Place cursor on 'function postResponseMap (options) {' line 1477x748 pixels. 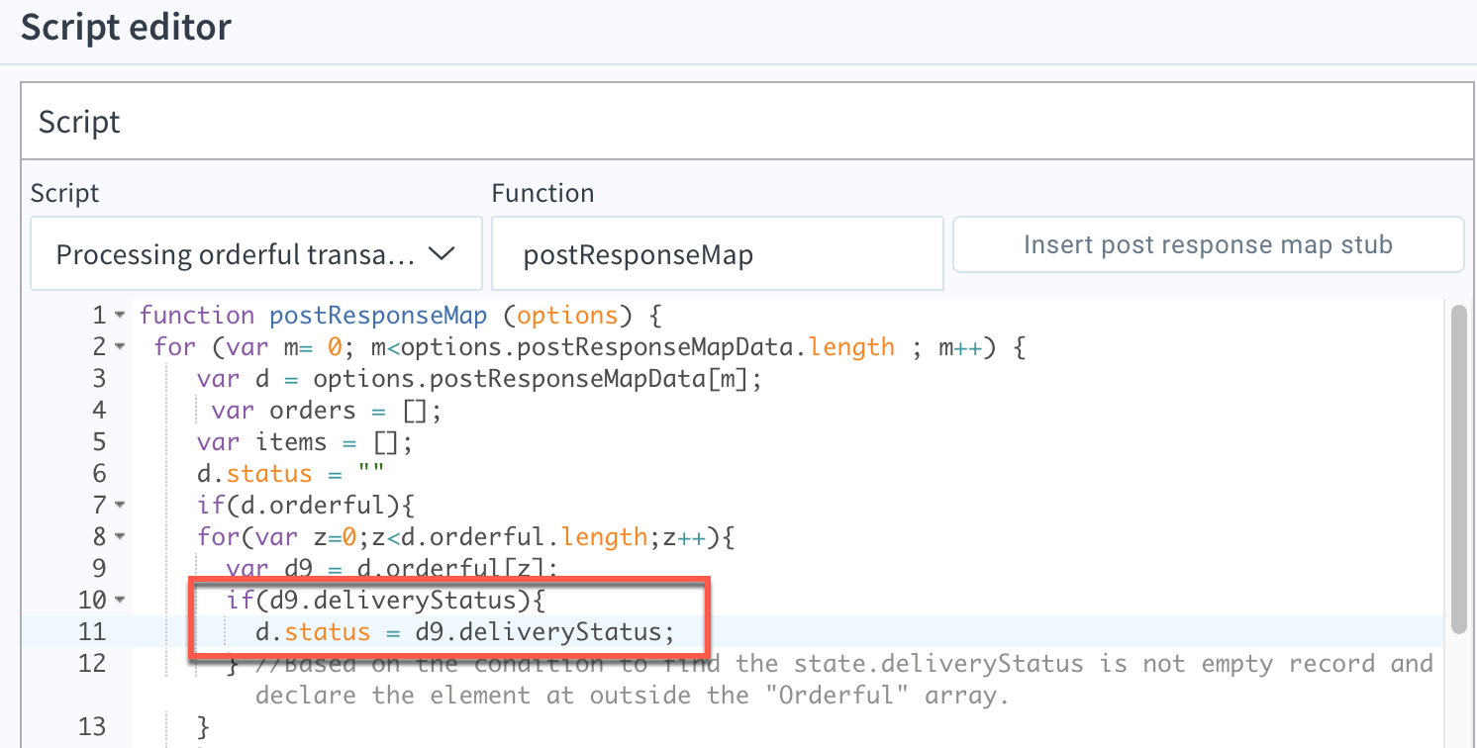coord(400,316)
